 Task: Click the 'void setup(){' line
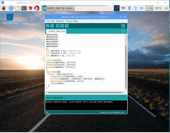(53, 60)
